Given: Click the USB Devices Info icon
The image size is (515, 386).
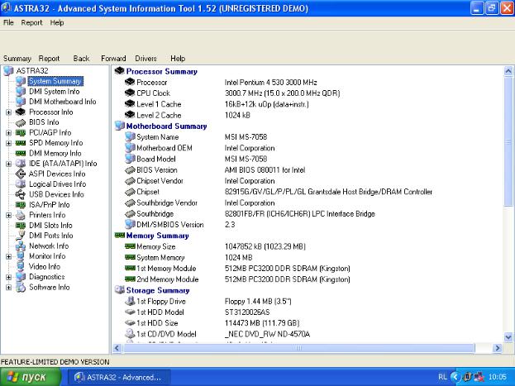Looking at the screenshot, I should [x=21, y=194].
